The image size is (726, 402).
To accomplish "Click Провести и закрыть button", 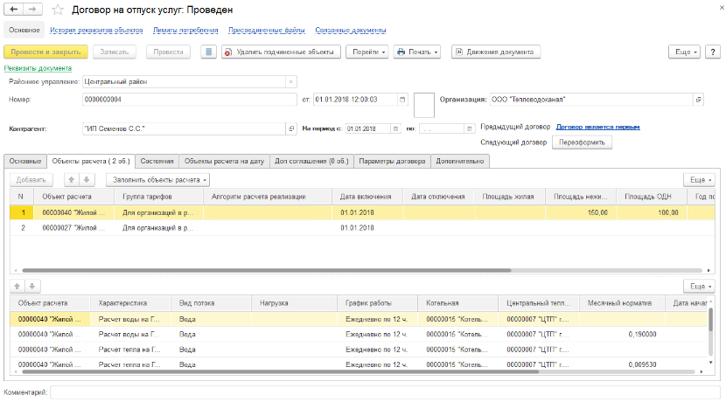I will point(45,52).
